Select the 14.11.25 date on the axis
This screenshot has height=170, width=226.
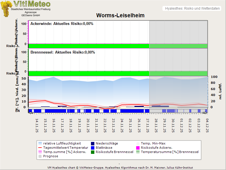[37, 125]
